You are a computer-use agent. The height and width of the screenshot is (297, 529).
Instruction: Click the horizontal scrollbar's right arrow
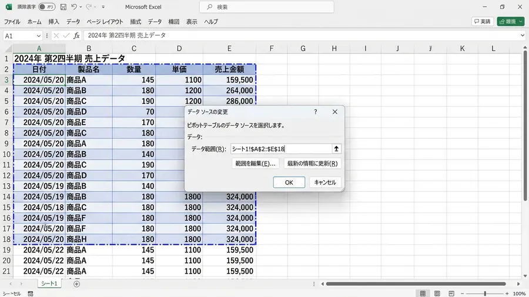click(x=518, y=284)
